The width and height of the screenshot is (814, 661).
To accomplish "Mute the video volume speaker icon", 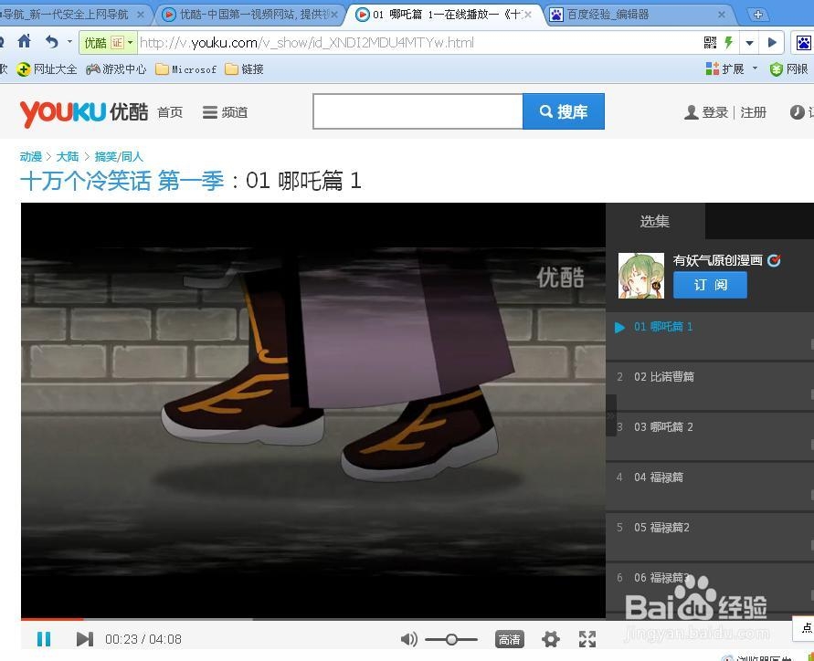I will (408, 639).
